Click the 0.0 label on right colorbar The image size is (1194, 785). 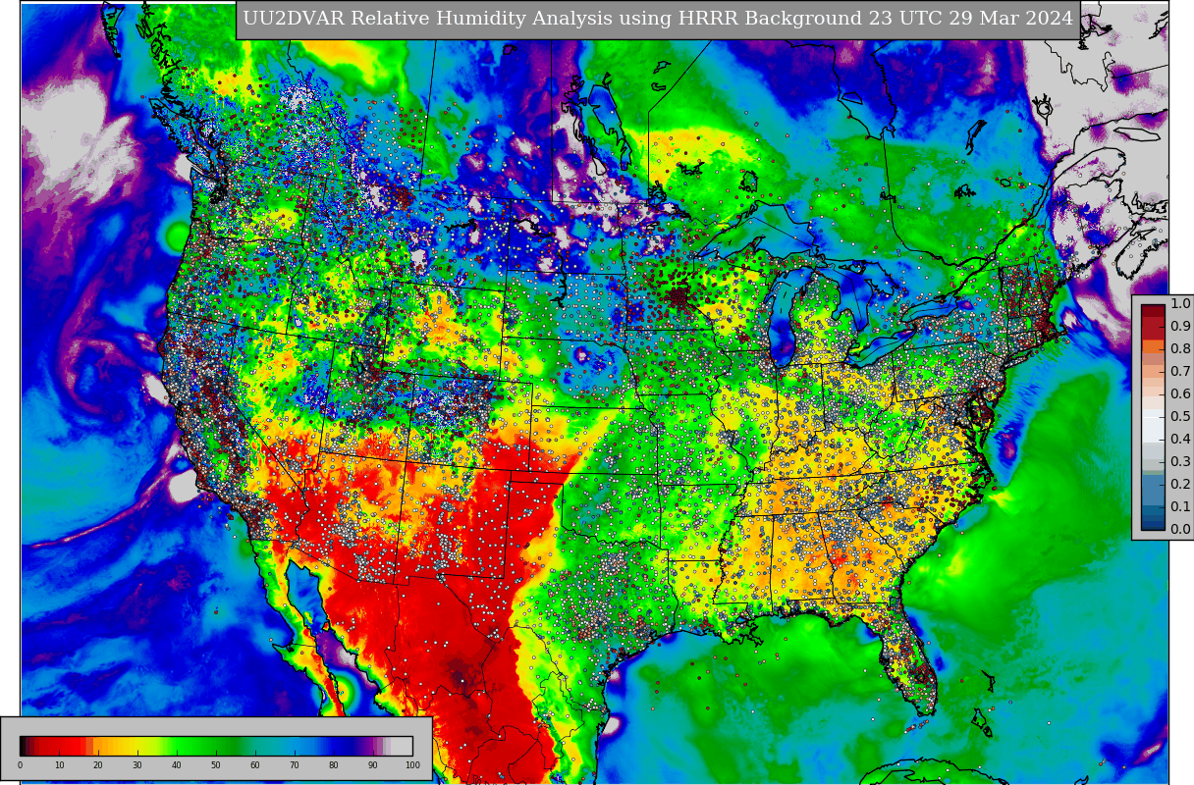(x=1180, y=529)
